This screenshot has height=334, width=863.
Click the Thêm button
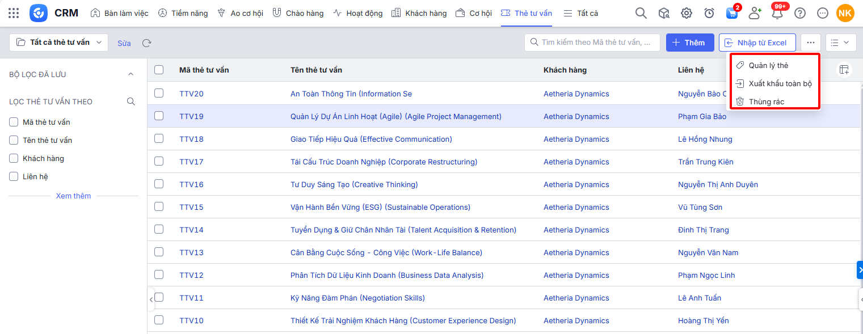(689, 43)
